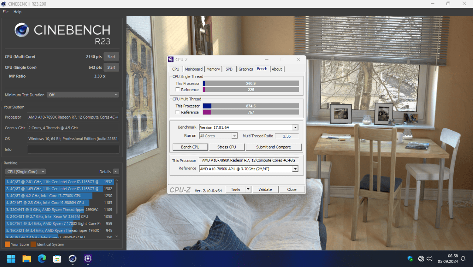The height and width of the screenshot is (267, 473).
Task: Select ranking entry Intel Core i9-9880H CPU
Action: [59, 203]
